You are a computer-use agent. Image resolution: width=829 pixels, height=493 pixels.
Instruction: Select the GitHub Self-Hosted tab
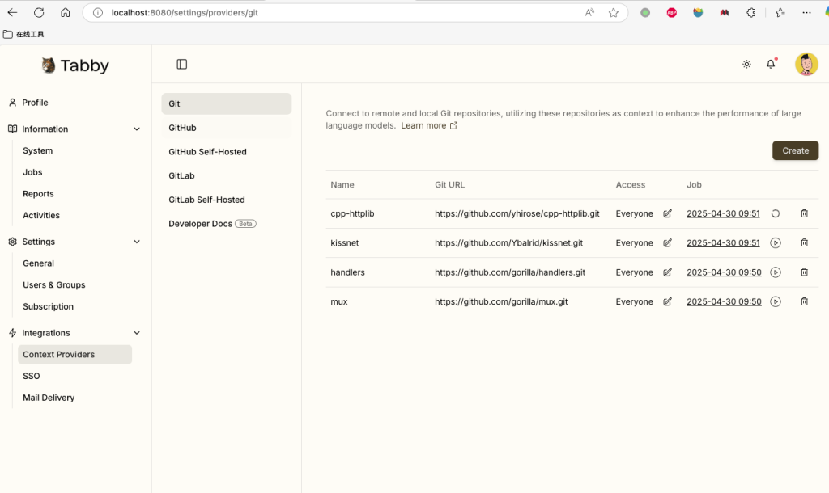click(227, 152)
